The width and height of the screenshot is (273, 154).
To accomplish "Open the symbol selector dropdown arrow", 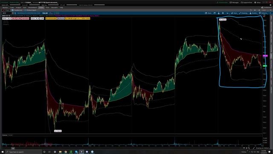I will click(x=12, y=13).
